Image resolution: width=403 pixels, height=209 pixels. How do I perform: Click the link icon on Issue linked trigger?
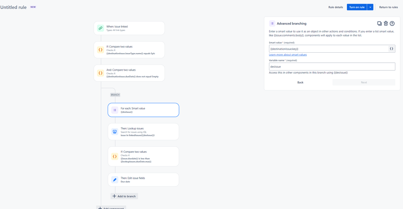(100, 28)
